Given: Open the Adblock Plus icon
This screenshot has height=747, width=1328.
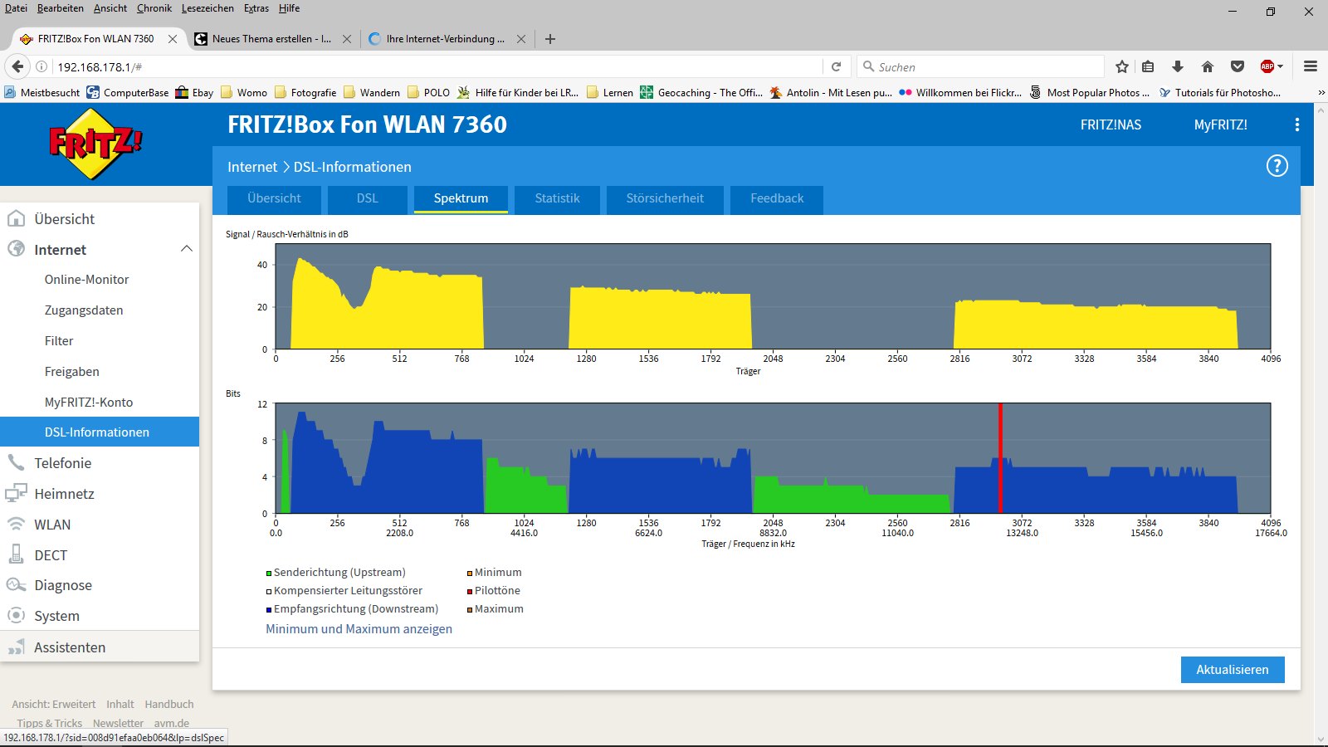Looking at the screenshot, I should (x=1268, y=67).
